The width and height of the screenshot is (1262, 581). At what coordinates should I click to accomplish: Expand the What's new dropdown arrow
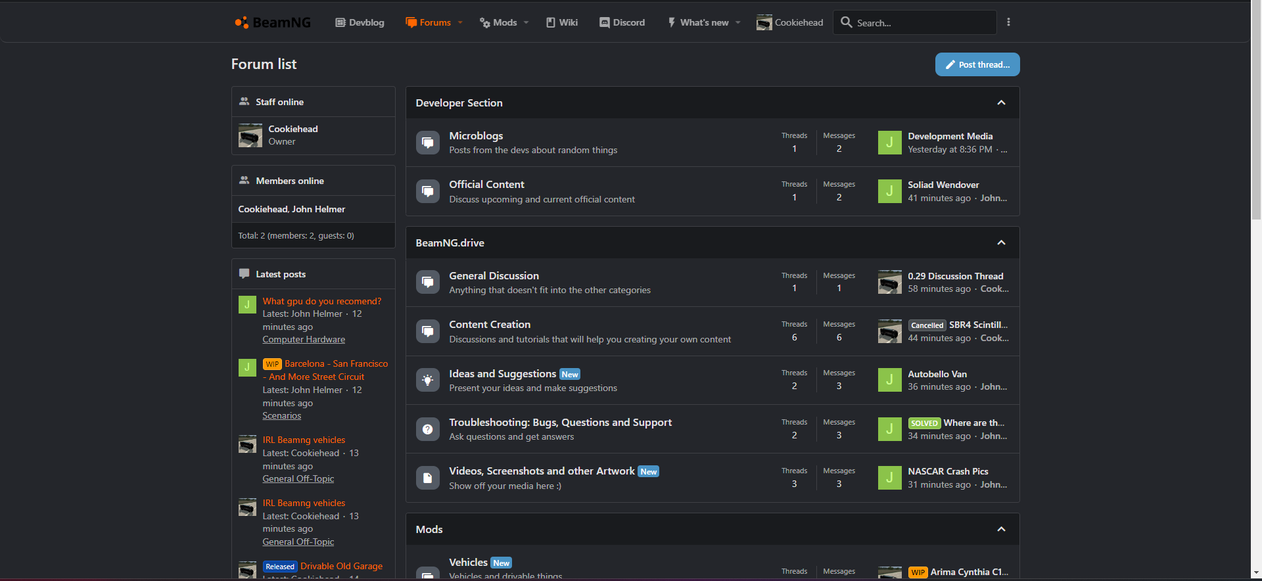tap(737, 22)
